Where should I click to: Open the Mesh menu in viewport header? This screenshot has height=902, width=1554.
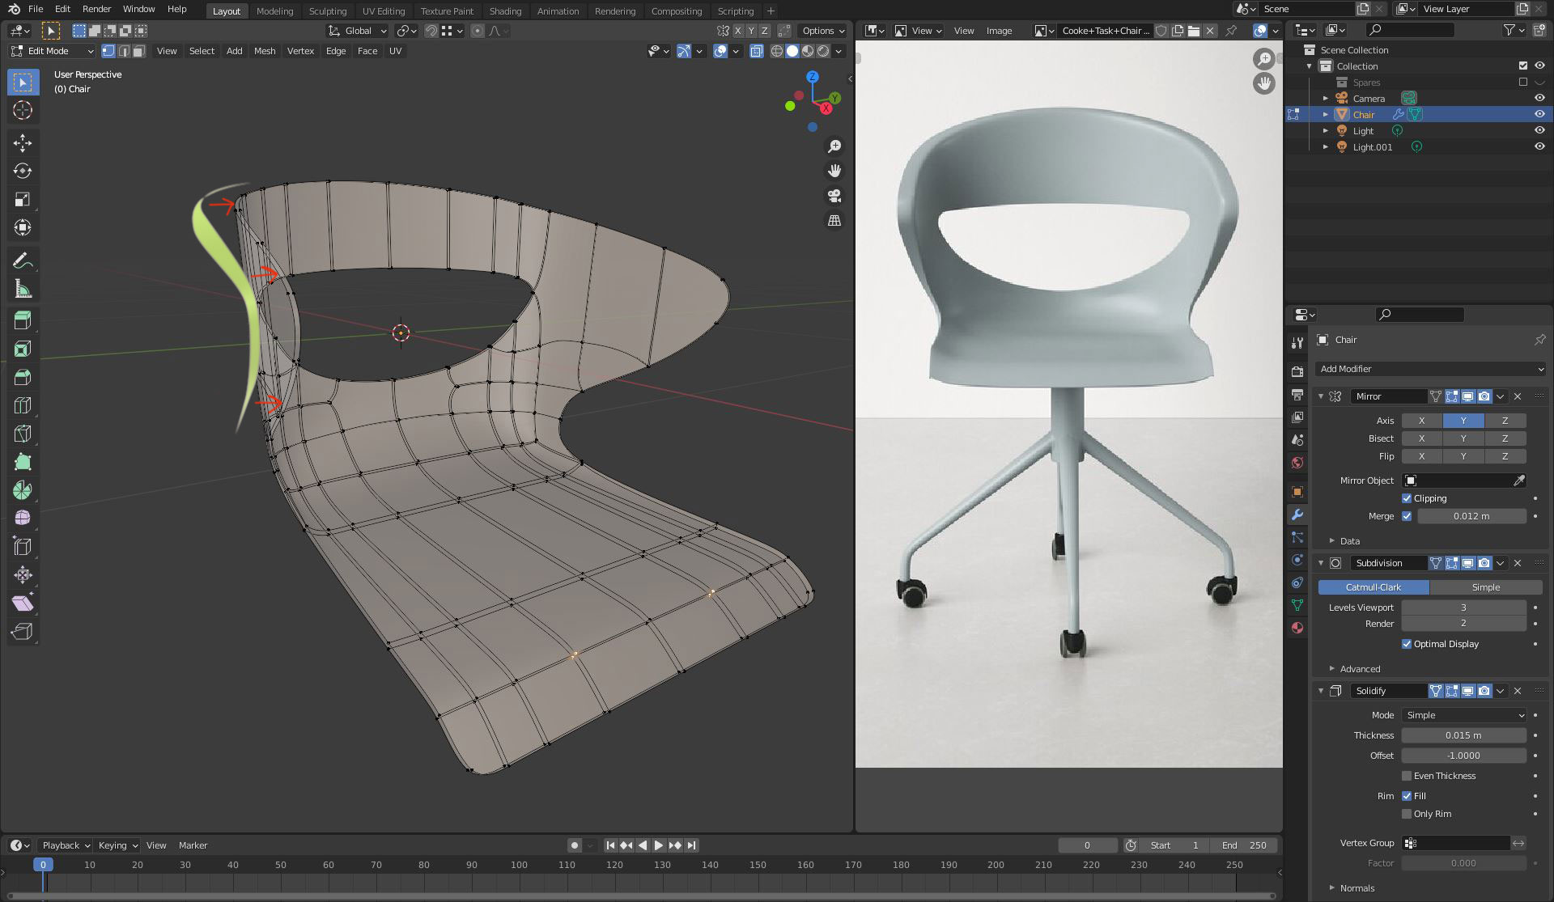[265, 51]
